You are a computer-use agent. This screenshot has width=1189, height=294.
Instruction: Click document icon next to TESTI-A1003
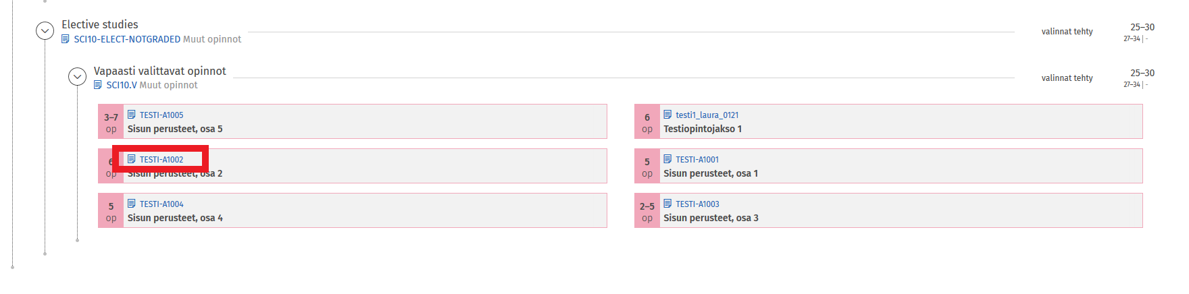click(x=667, y=204)
